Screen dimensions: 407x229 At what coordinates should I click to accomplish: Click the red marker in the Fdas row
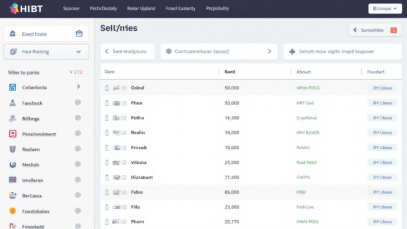coord(107,192)
